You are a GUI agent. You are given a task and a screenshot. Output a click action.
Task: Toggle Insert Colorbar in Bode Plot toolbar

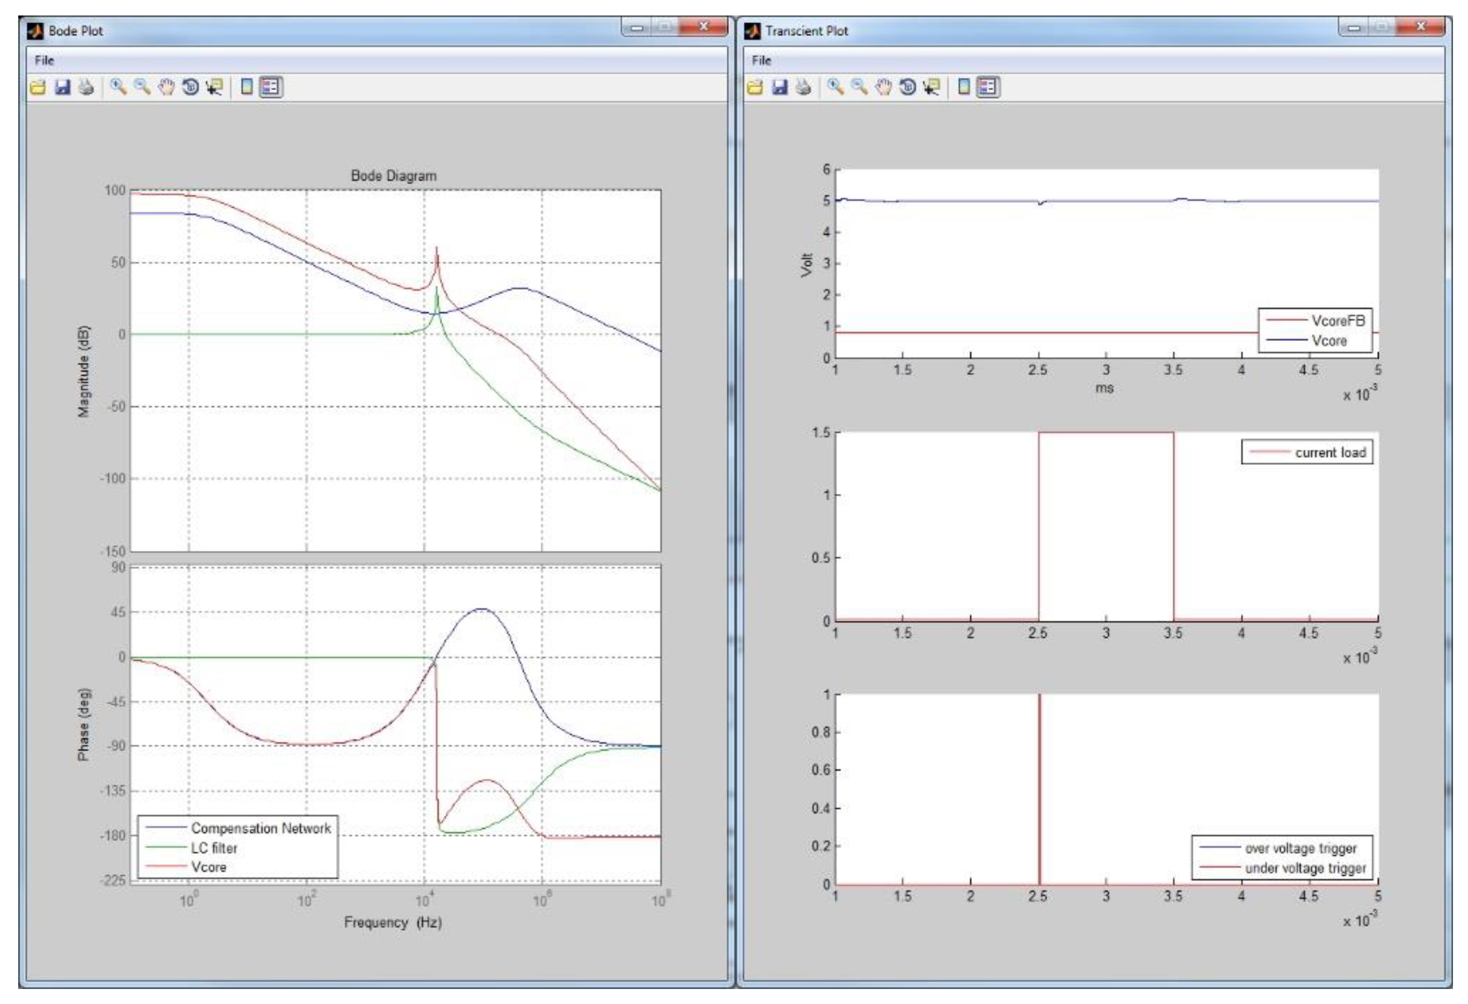coord(247,87)
